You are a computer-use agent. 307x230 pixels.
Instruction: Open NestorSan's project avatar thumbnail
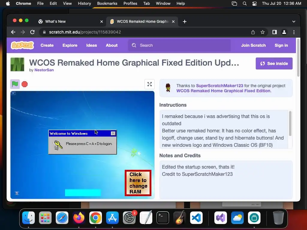point(17,64)
